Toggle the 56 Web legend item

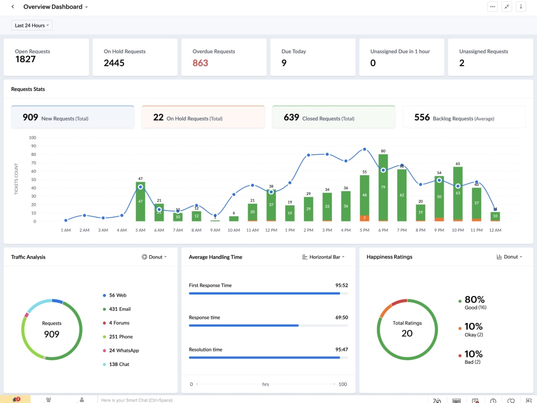114,296
